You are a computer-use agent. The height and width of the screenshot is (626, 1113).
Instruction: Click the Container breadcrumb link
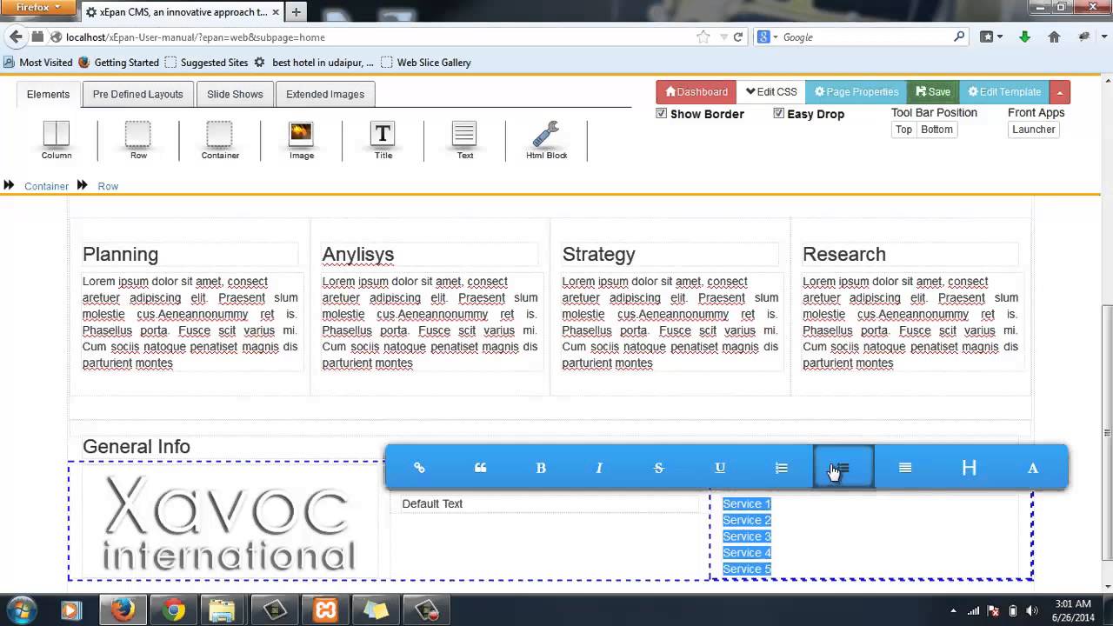coord(46,186)
